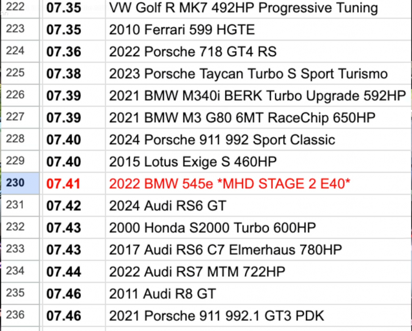Select row header 231
412x331 pixels.
click(20, 206)
